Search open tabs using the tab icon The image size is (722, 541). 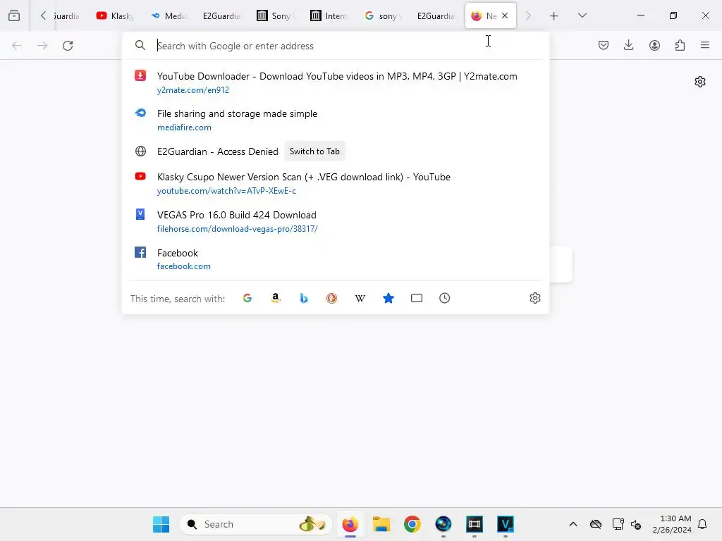(416, 298)
